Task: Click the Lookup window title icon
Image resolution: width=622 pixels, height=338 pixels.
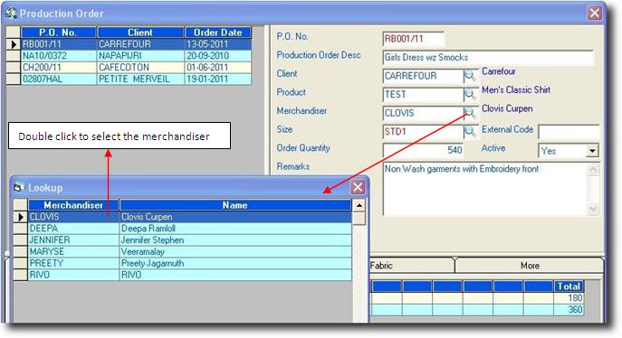Action: click(x=19, y=187)
